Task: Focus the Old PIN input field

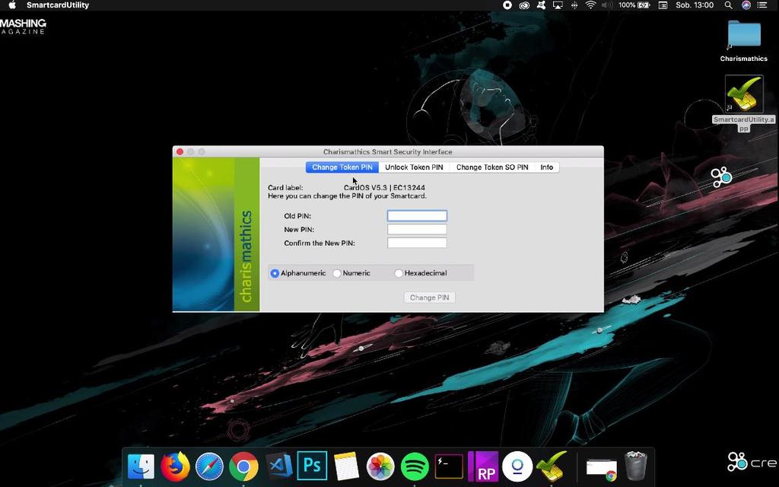Action: pyautogui.click(x=417, y=215)
